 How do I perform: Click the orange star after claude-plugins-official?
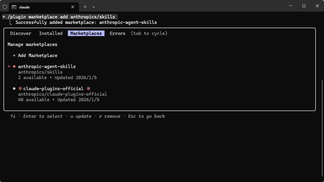[88, 89]
